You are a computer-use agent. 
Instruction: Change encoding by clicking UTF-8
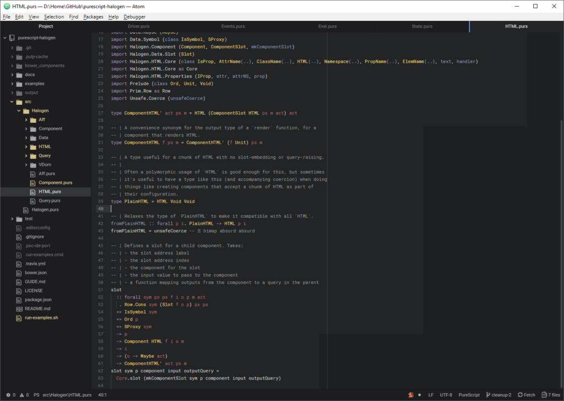(446, 394)
